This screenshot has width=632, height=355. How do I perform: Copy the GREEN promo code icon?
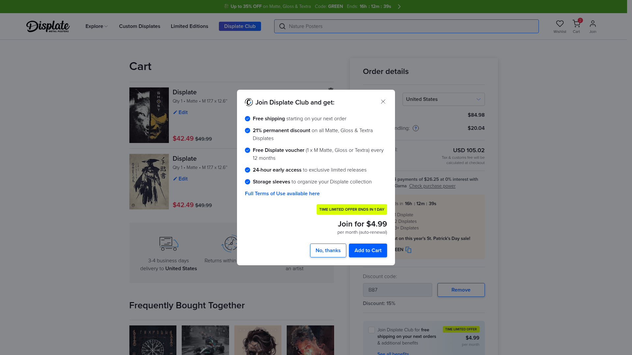tap(408, 250)
